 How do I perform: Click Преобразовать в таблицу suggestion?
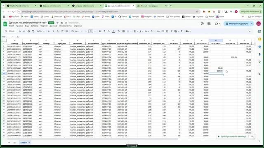click(233, 136)
